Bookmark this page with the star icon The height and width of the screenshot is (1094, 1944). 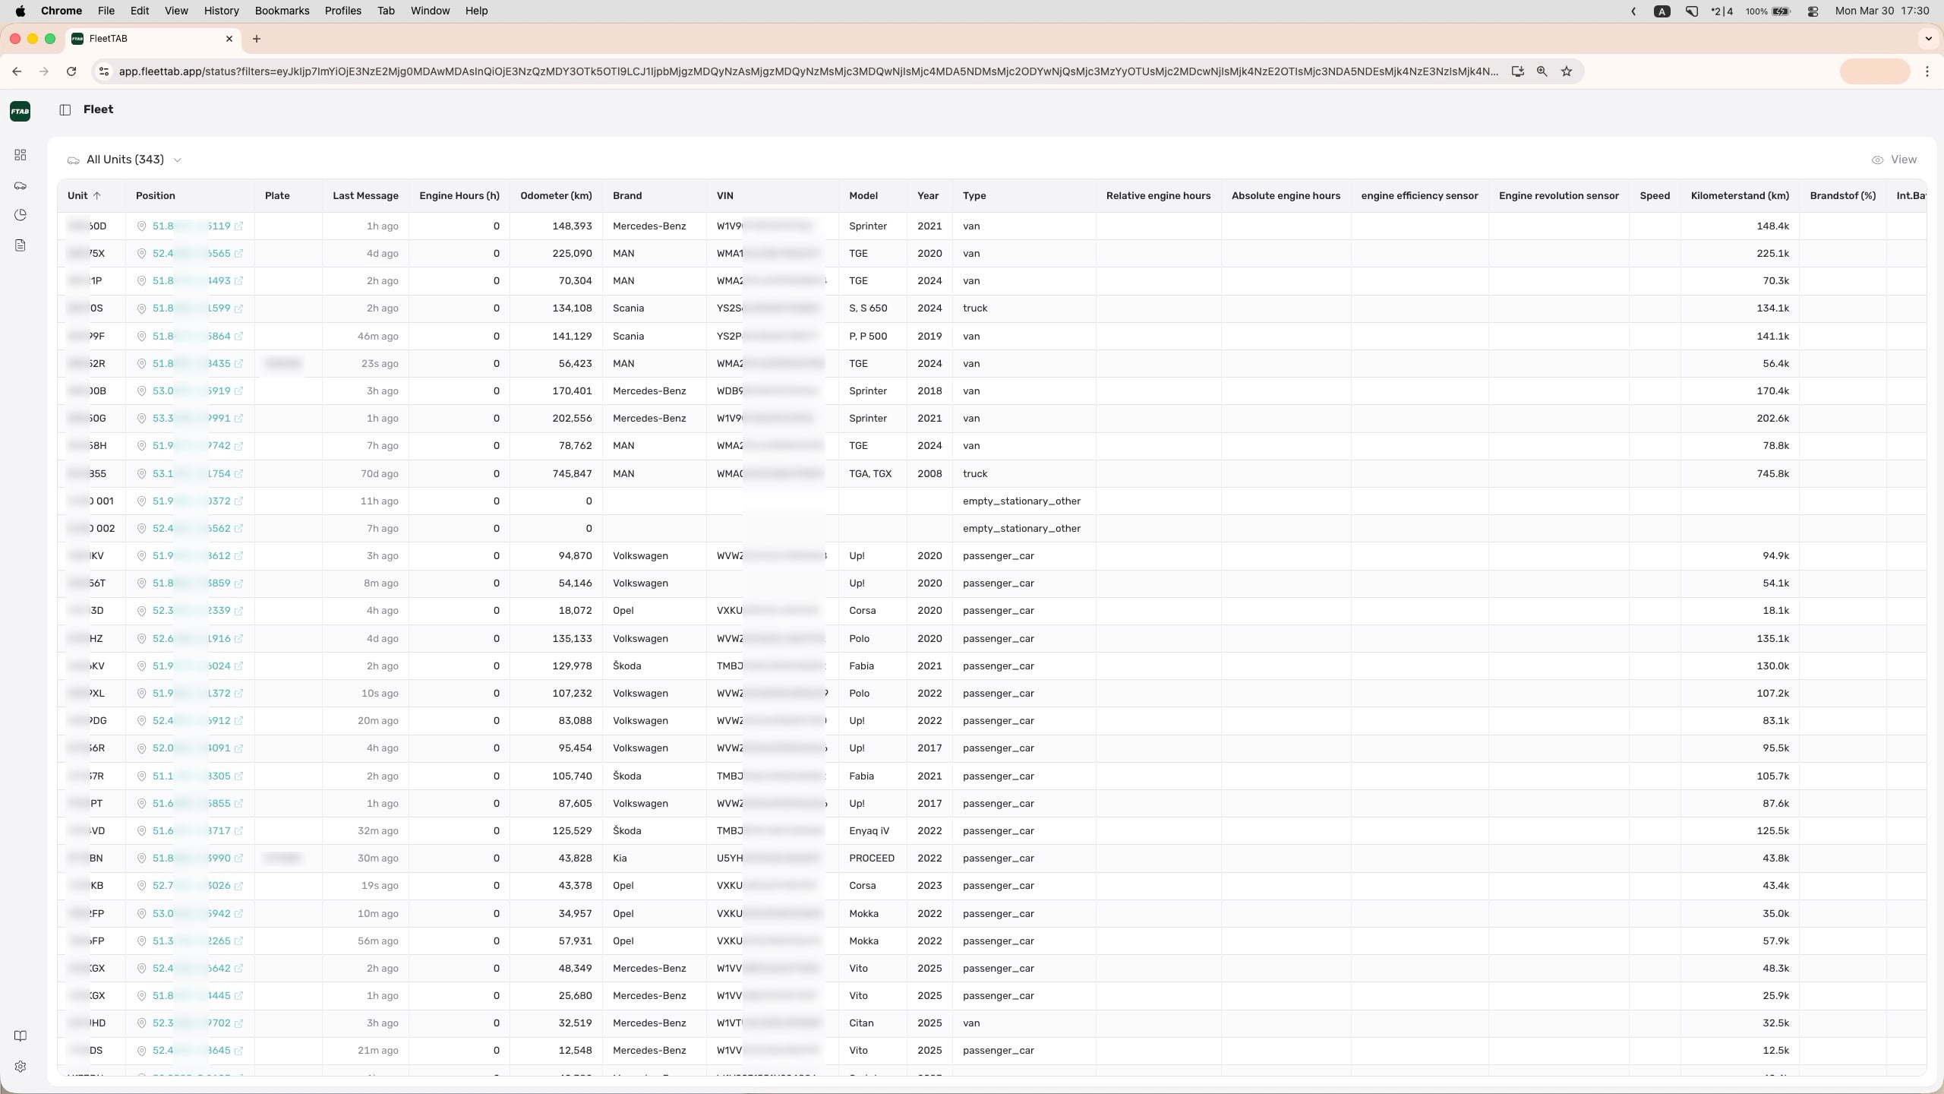(x=1566, y=71)
